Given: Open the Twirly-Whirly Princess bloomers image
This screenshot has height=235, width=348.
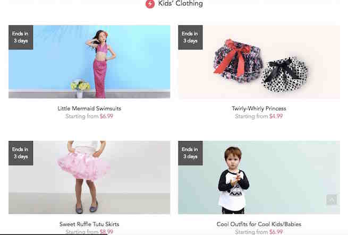Looking at the screenshot, I should tap(259, 62).
